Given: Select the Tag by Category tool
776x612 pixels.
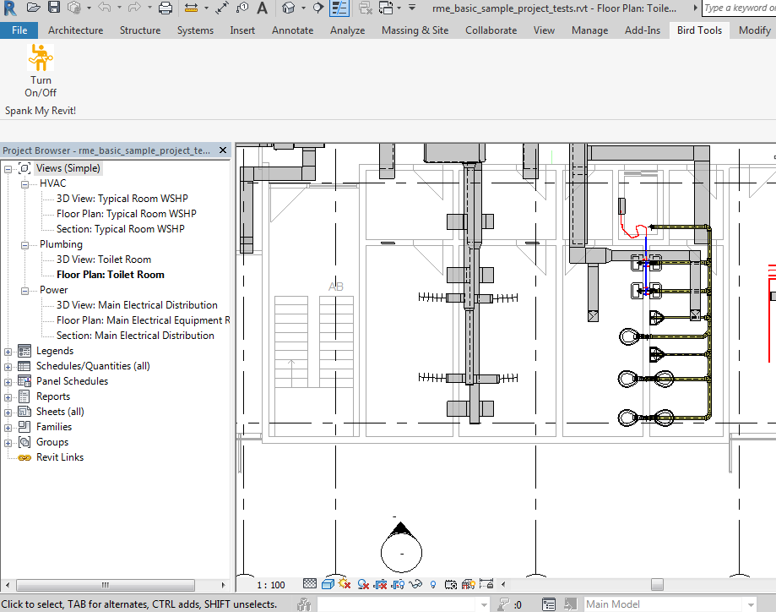Looking at the screenshot, I should click(x=242, y=8).
